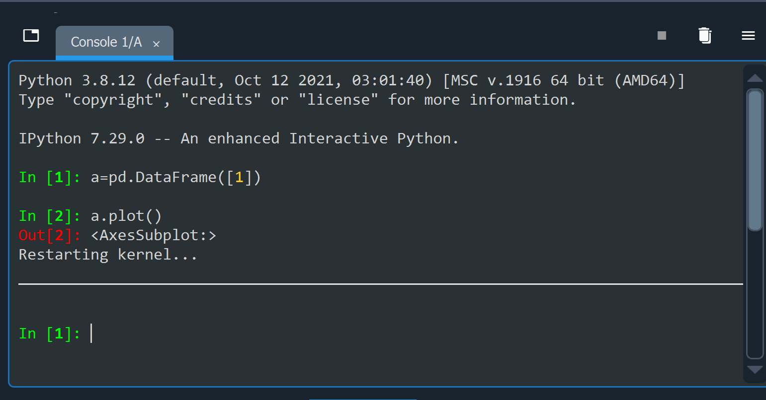The height and width of the screenshot is (400, 766).
Task: Click the interrupt kernel square icon
Action: tap(661, 35)
